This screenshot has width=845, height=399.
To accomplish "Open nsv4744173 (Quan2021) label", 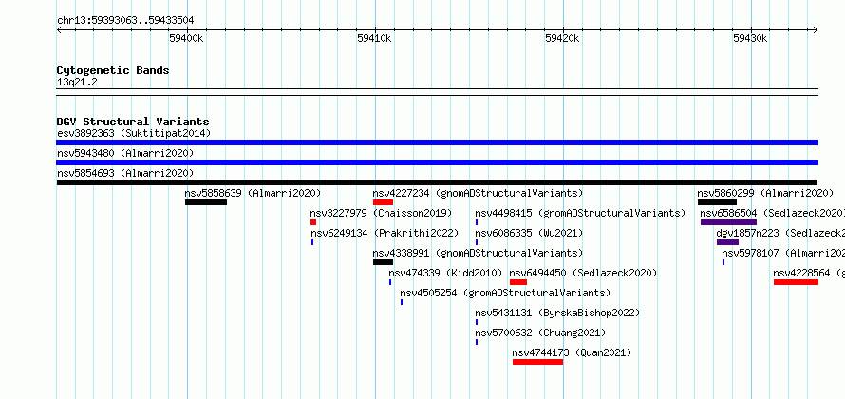I will pyautogui.click(x=572, y=352).
